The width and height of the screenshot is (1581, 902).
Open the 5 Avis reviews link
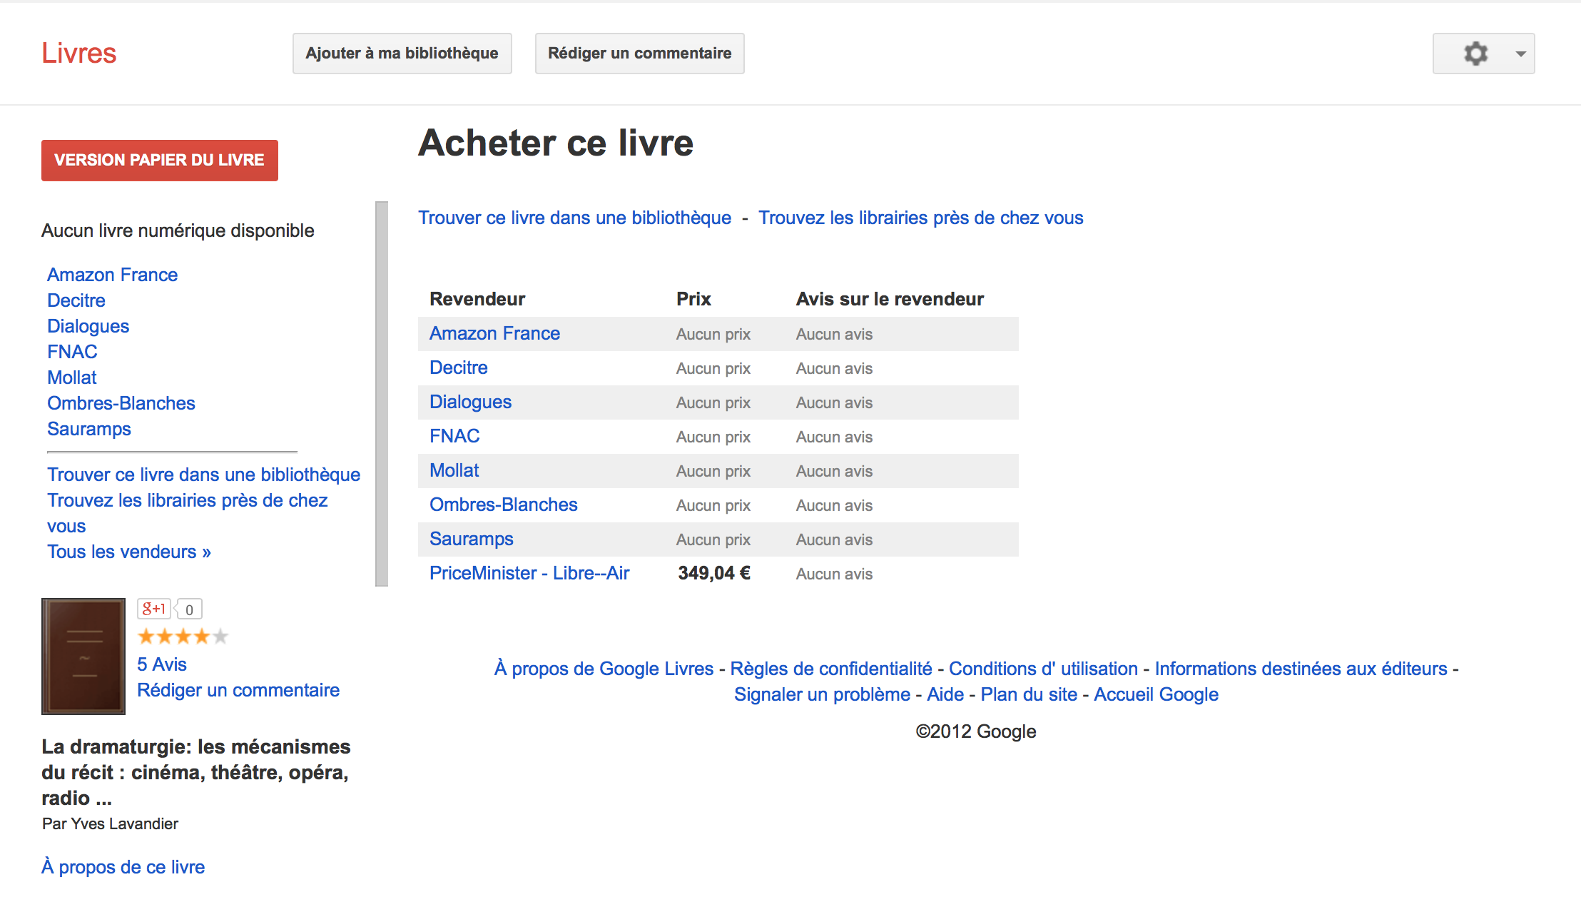162,664
